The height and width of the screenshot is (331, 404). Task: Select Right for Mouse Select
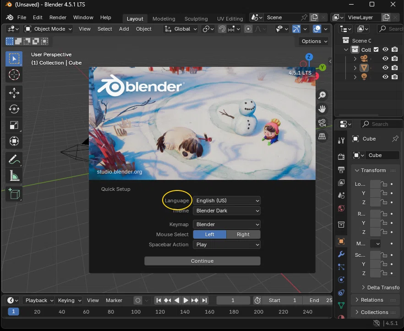243,234
